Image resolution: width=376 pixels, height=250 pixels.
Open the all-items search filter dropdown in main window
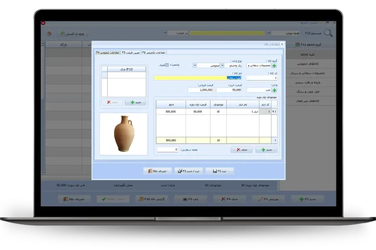(269, 33)
